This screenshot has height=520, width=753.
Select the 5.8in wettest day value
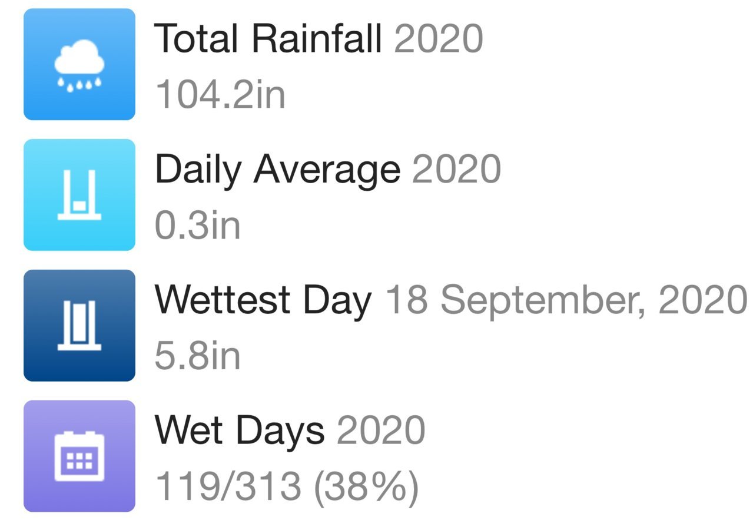tap(198, 356)
